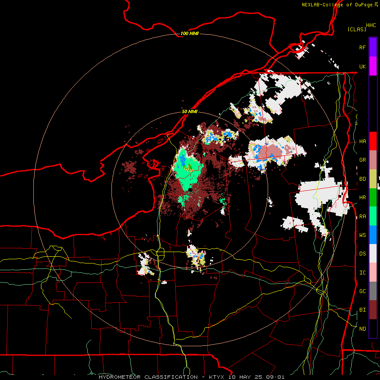Select the BD big drops legend color
Viewport: 380px width, 380px height.
373,179
